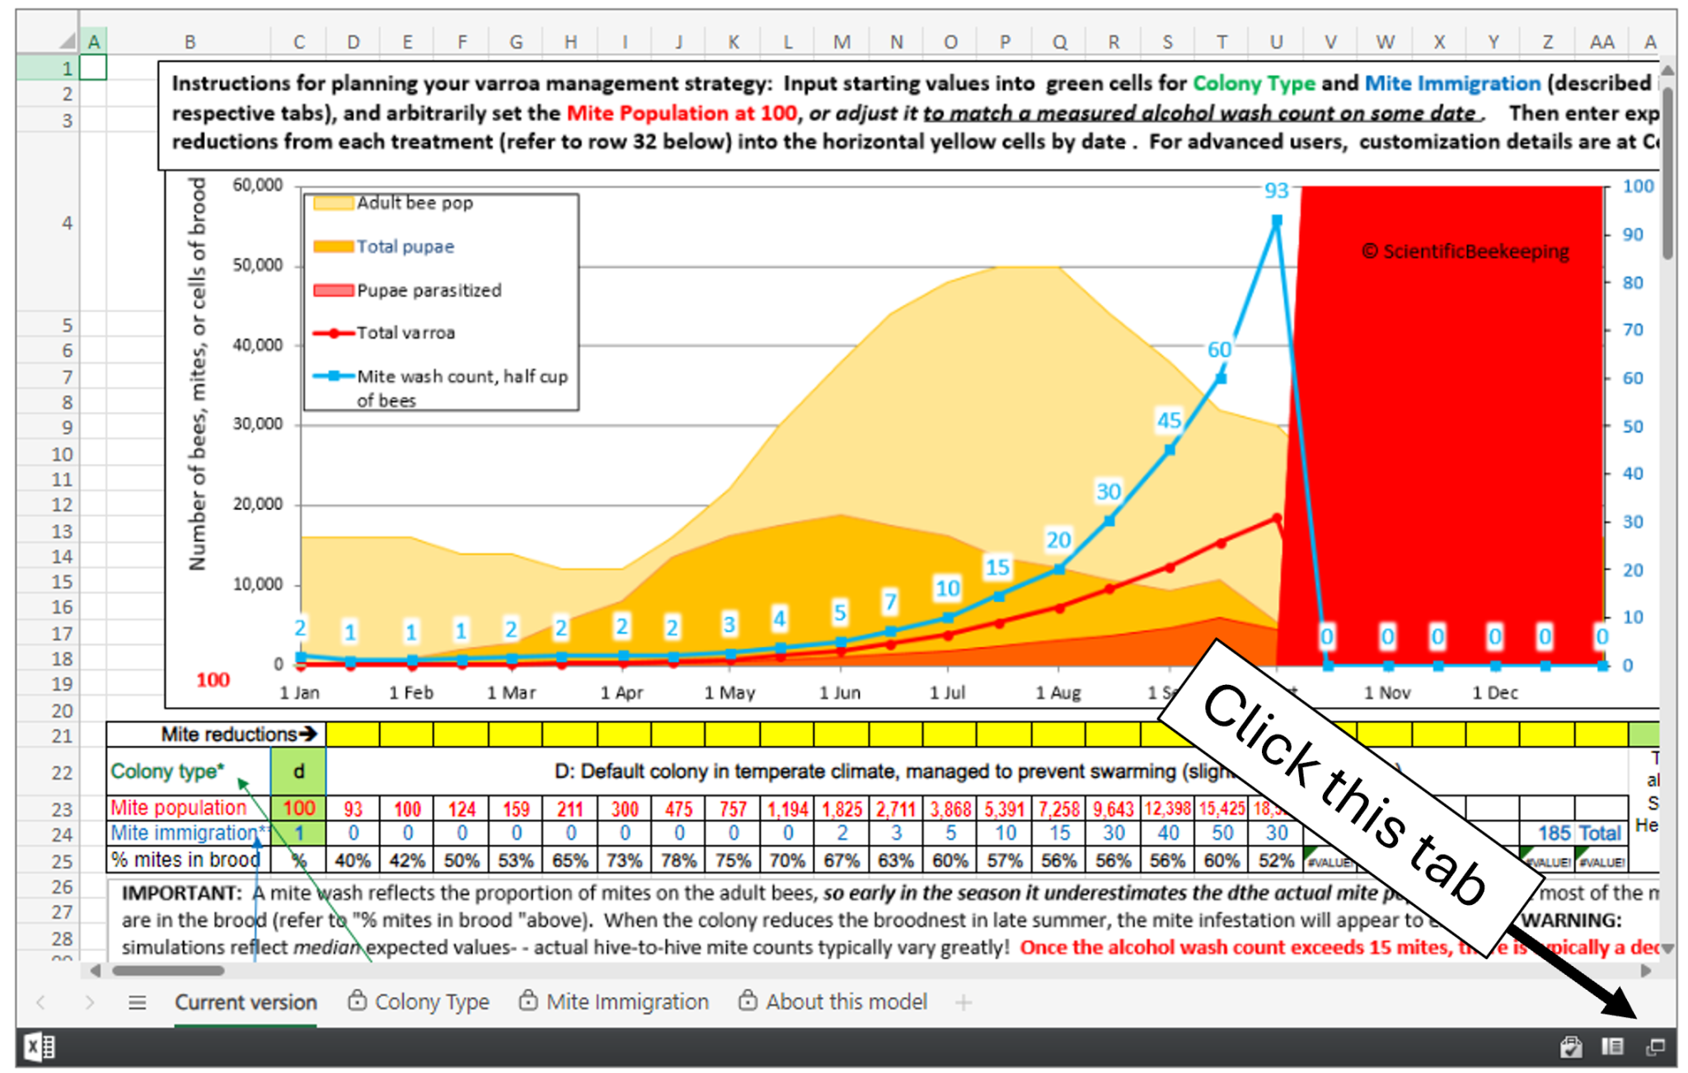Click the full-size view icon at bottom right

pos(1655,1047)
